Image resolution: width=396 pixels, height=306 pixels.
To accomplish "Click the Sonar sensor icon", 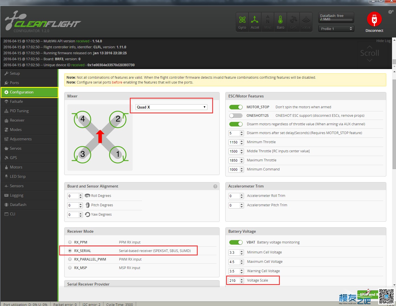I will [306, 22].
